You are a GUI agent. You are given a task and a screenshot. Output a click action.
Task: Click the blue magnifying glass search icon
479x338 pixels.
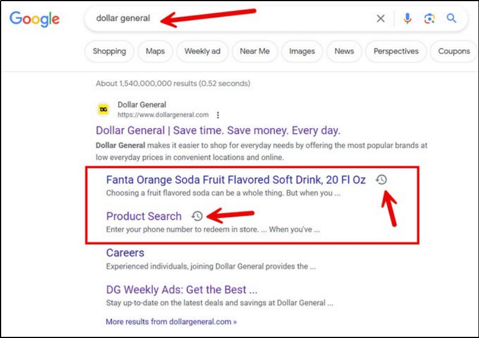pyautogui.click(x=452, y=18)
